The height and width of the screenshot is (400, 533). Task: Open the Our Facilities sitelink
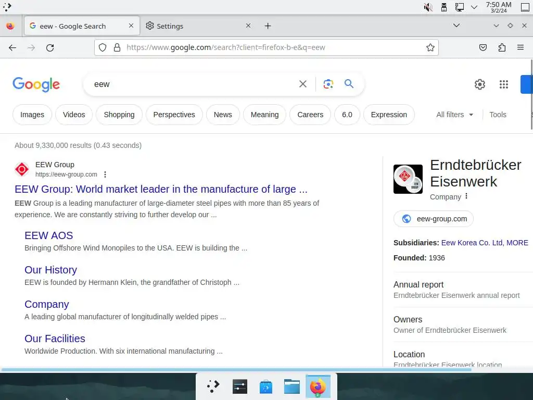pyautogui.click(x=55, y=339)
